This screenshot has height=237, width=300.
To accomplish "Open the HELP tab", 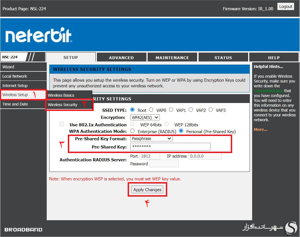I will pyautogui.click(x=274, y=57).
